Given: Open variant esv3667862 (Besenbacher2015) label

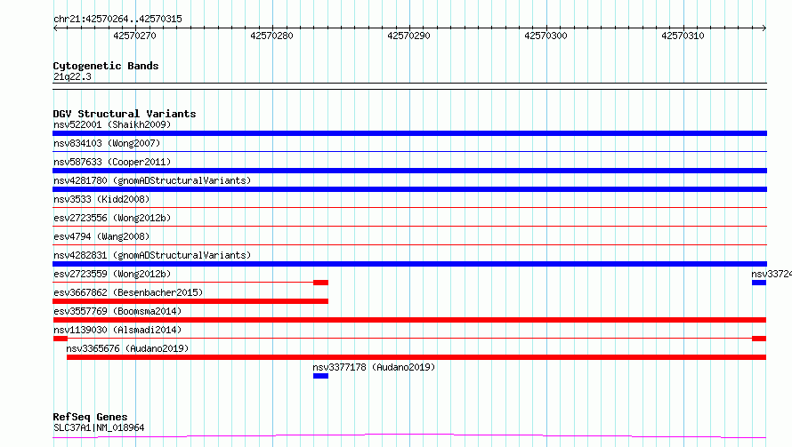Looking at the screenshot, I should [x=128, y=292].
